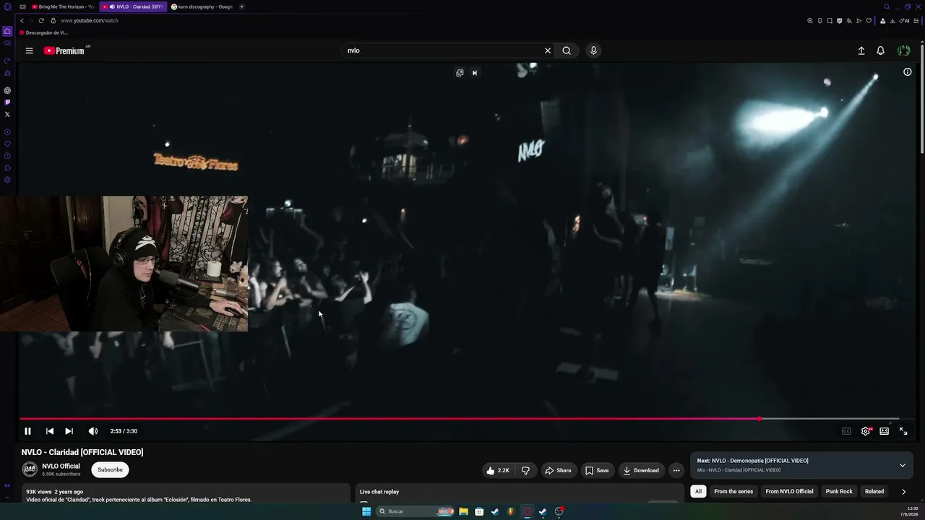Mute the video volume
The image size is (925, 520).
click(x=93, y=431)
